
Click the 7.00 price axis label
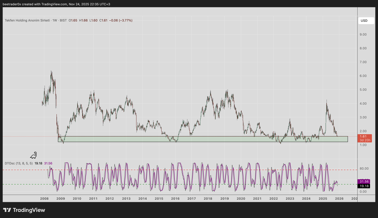point(364,62)
